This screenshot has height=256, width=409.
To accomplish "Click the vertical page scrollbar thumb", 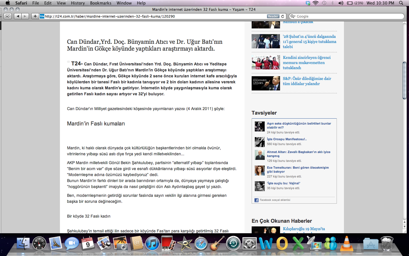I will point(404,80).
